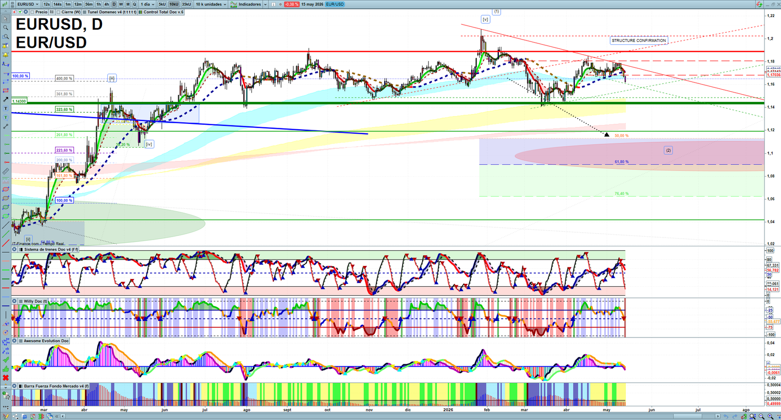Click the pencil drawing mode icon
The image size is (781, 420).
5,416
